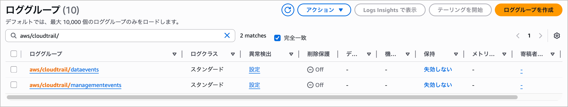Click the ロググループを作成 button
Viewport: 568px width, 107px height.
(x=528, y=10)
